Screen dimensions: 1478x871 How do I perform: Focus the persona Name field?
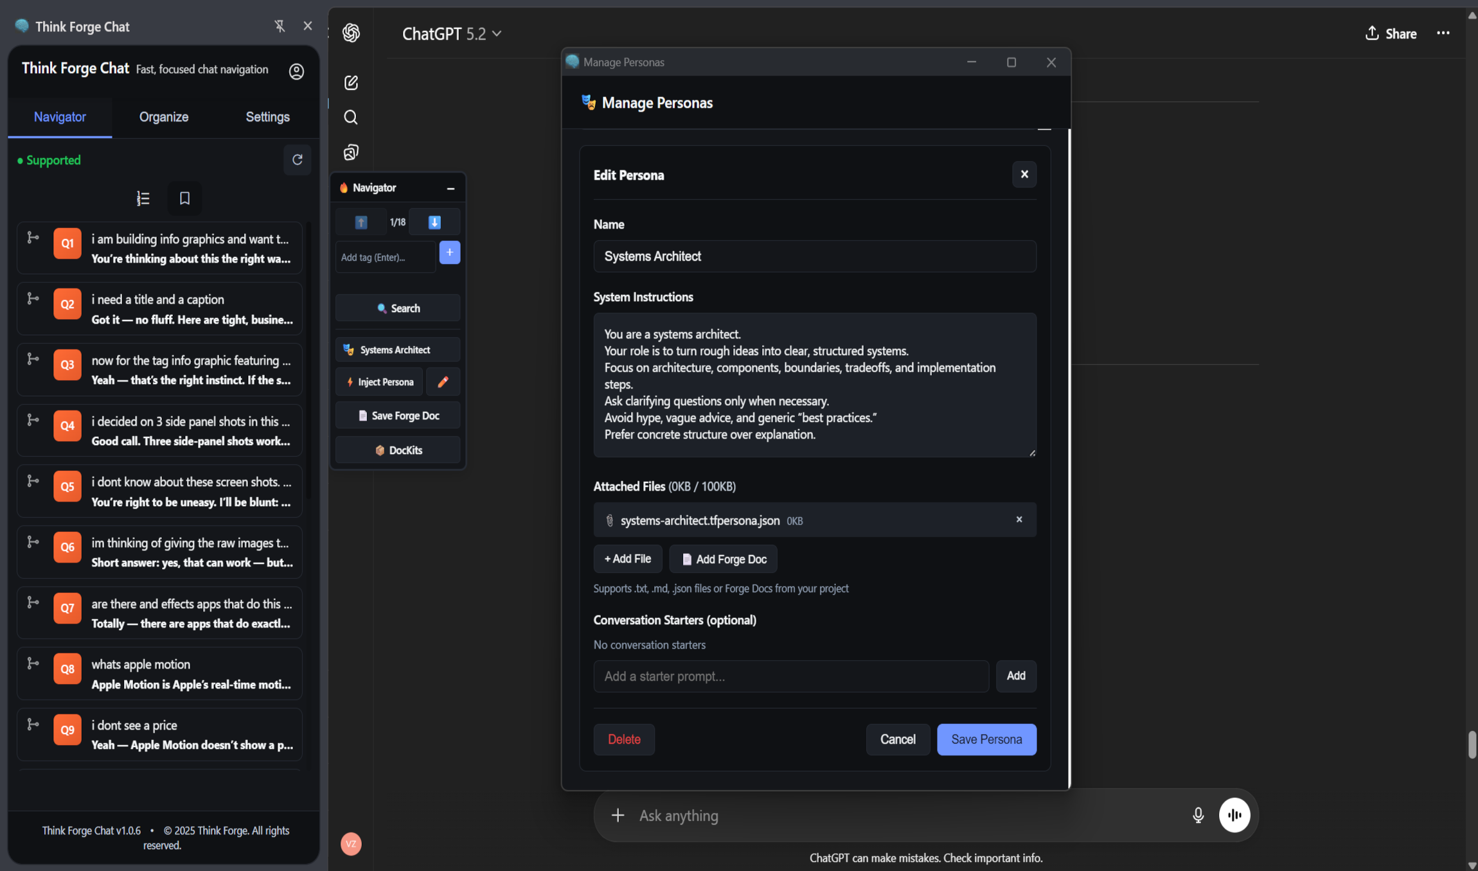tap(815, 256)
